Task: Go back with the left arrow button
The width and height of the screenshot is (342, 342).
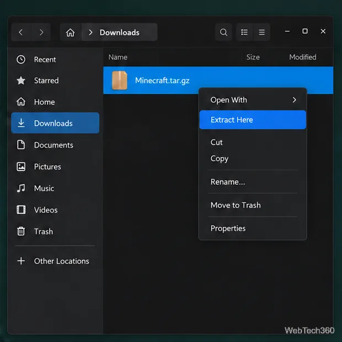Action: click(21, 33)
